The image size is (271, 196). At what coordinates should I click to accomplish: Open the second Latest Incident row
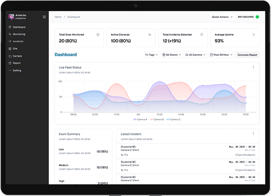coord(188,166)
